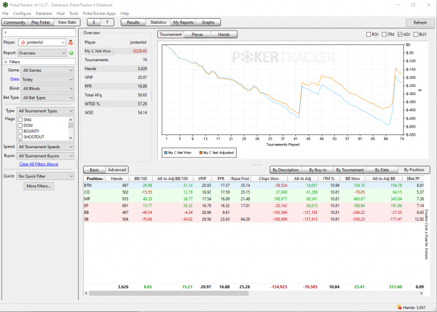The height and width of the screenshot is (312, 437).
Task: Enable the ROI checkbox
Action: click(368, 34)
